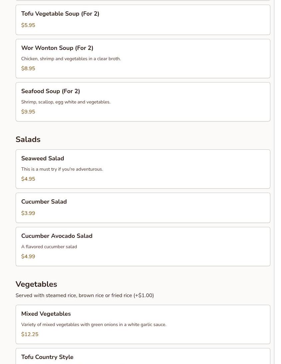Select the Cucumber Avocado Salad title
The image size is (281, 364).
coord(57,236)
